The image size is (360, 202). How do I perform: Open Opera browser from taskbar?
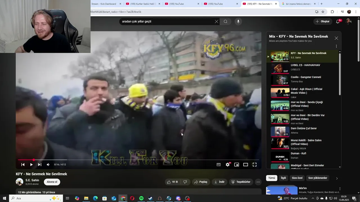pyautogui.click(x=132, y=198)
